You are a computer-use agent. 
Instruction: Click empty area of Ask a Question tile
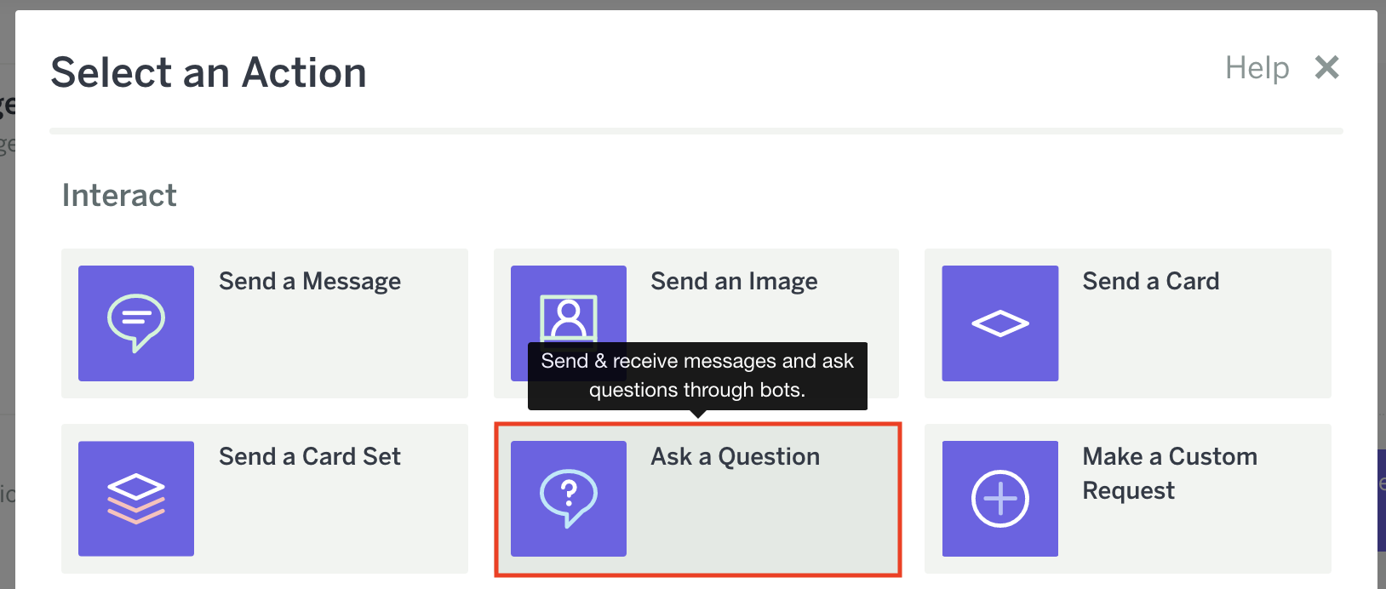(x=766, y=528)
